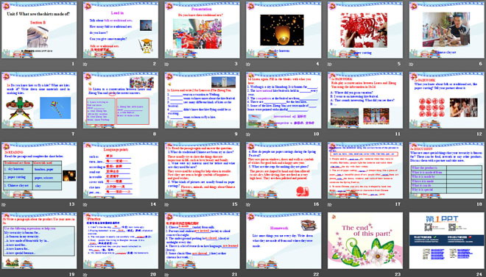Select slide 6 Chinese clay art thumbnail

click(x=447, y=30)
